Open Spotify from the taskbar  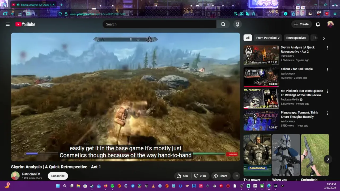tap(112, 186)
